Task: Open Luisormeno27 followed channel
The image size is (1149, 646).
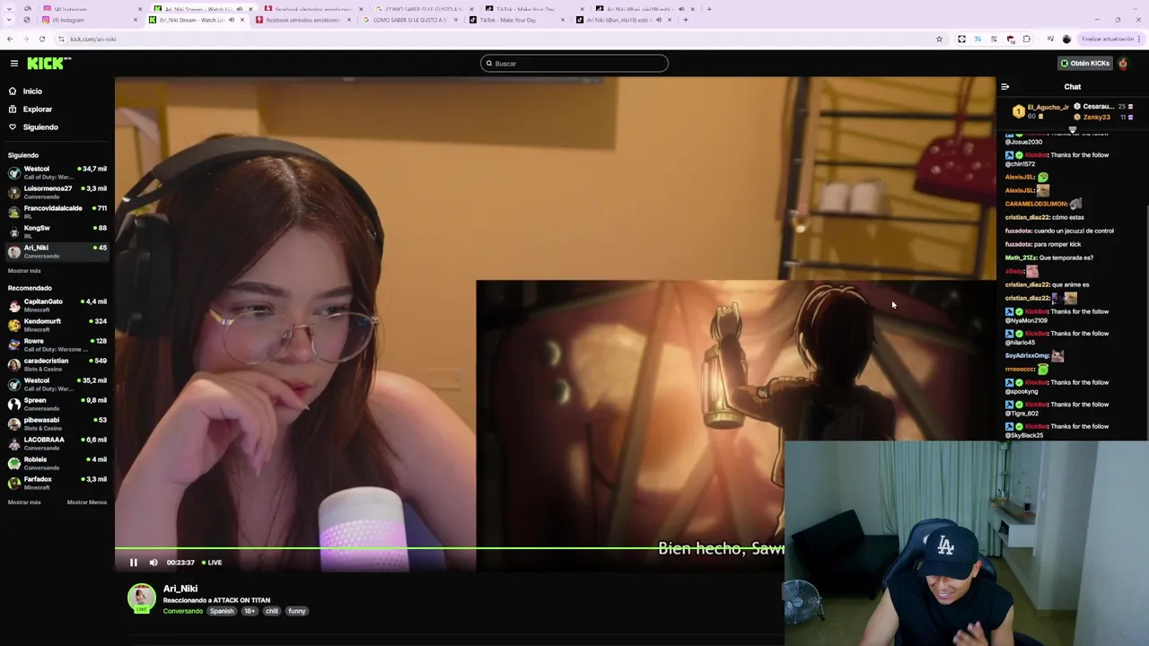Action: pos(57,192)
